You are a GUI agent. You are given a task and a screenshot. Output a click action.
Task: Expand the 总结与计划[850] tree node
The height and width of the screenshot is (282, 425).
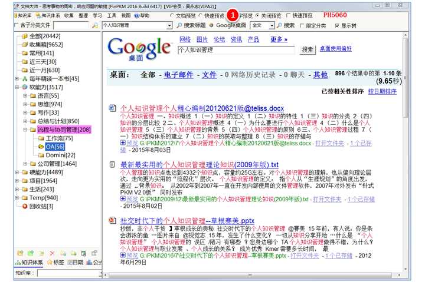click(x=25, y=121)
